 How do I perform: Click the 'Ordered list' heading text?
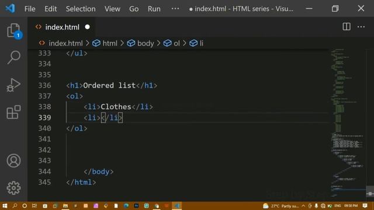point(109,86)
